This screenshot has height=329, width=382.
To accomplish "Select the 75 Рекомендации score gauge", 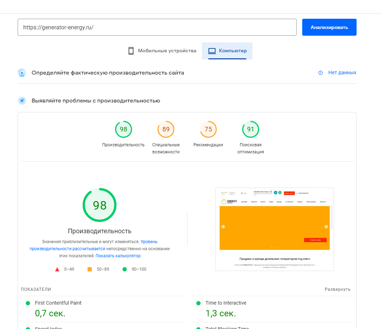I will 208,129.
